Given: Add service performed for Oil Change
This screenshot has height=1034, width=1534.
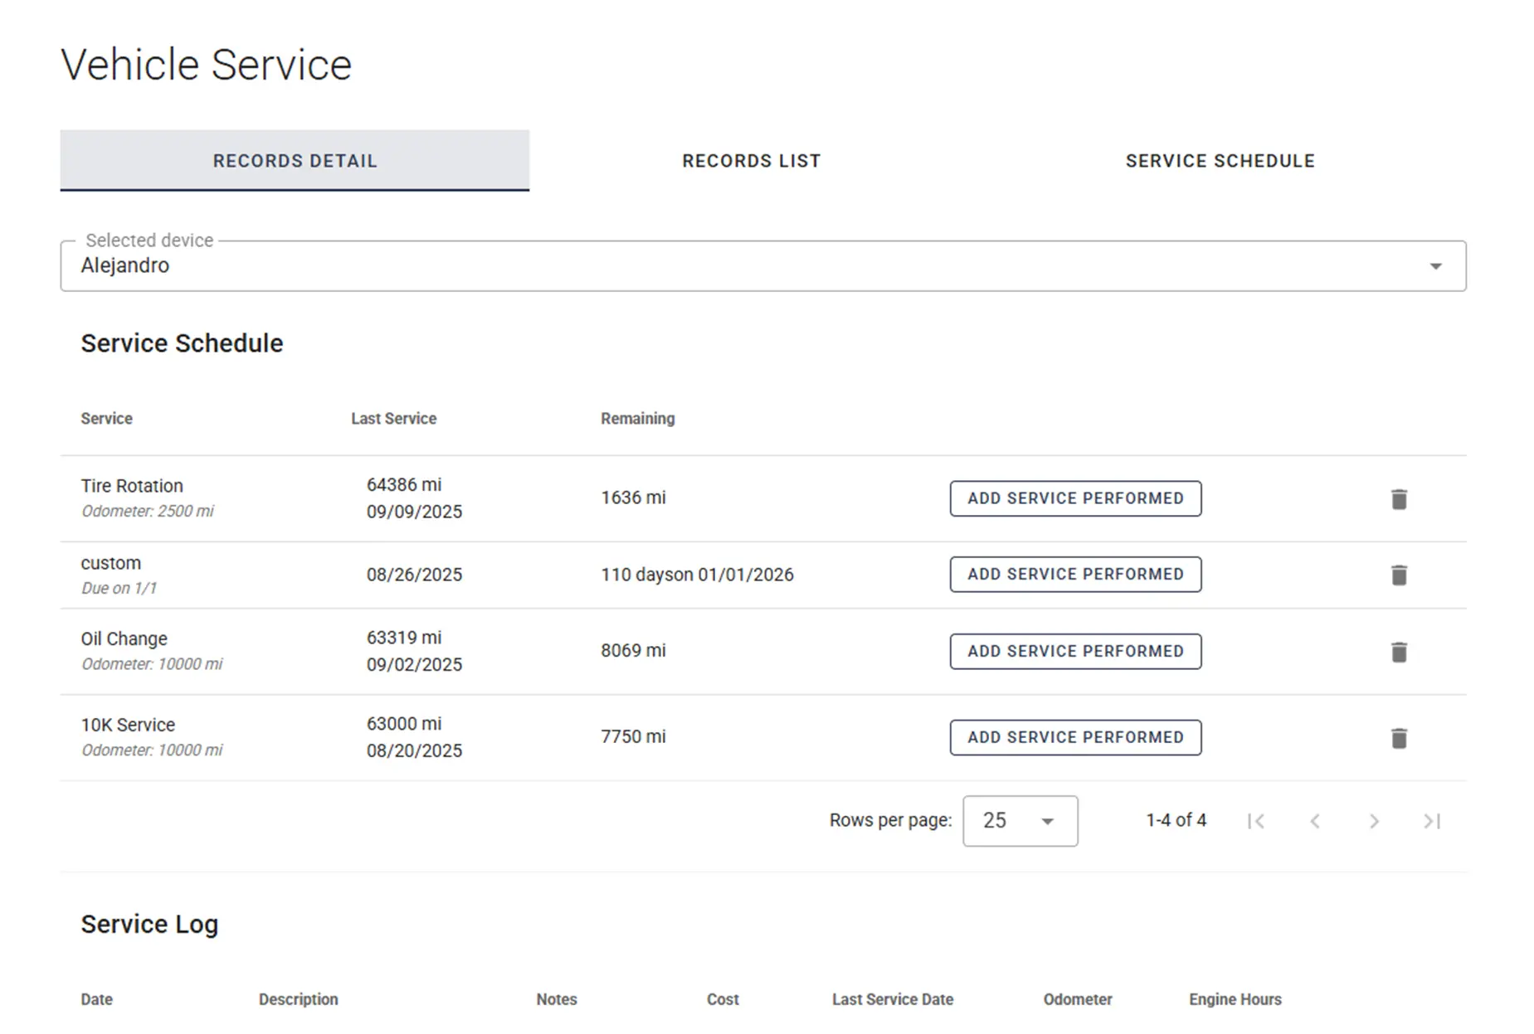Looking at the screenshot, I should click(1074, 651).
